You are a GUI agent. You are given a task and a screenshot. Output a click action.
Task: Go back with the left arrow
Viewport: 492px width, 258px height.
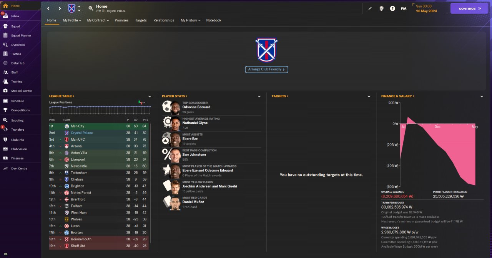pos(48,8)
